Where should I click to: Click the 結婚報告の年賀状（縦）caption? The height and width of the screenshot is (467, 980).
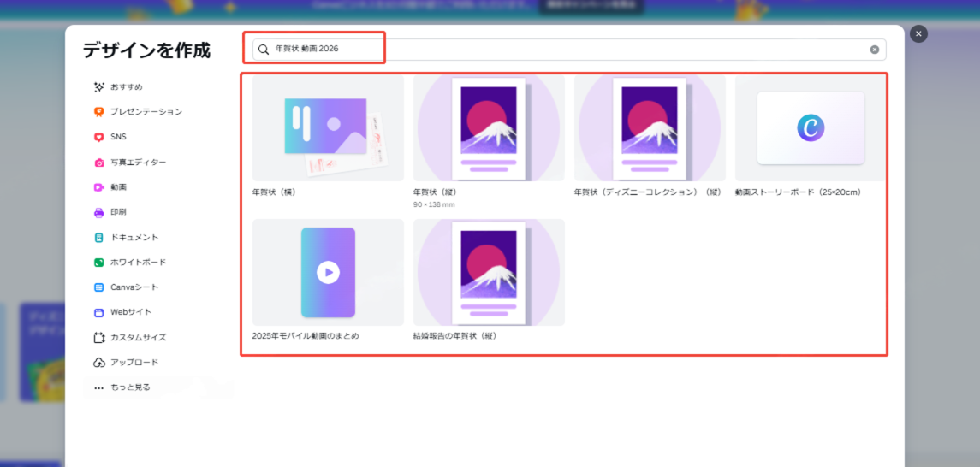tap(454, 336)
